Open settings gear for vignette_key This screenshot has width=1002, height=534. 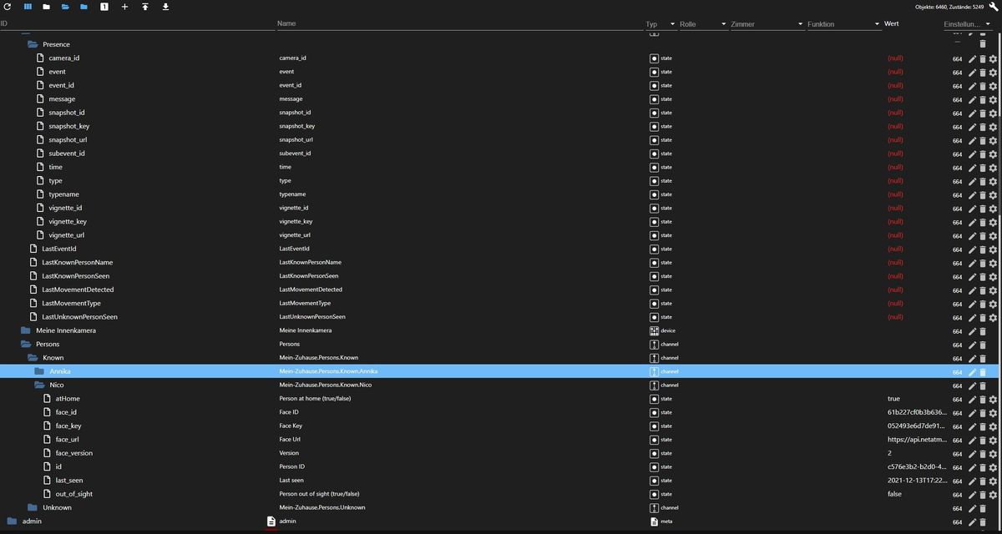click(993, 222)
